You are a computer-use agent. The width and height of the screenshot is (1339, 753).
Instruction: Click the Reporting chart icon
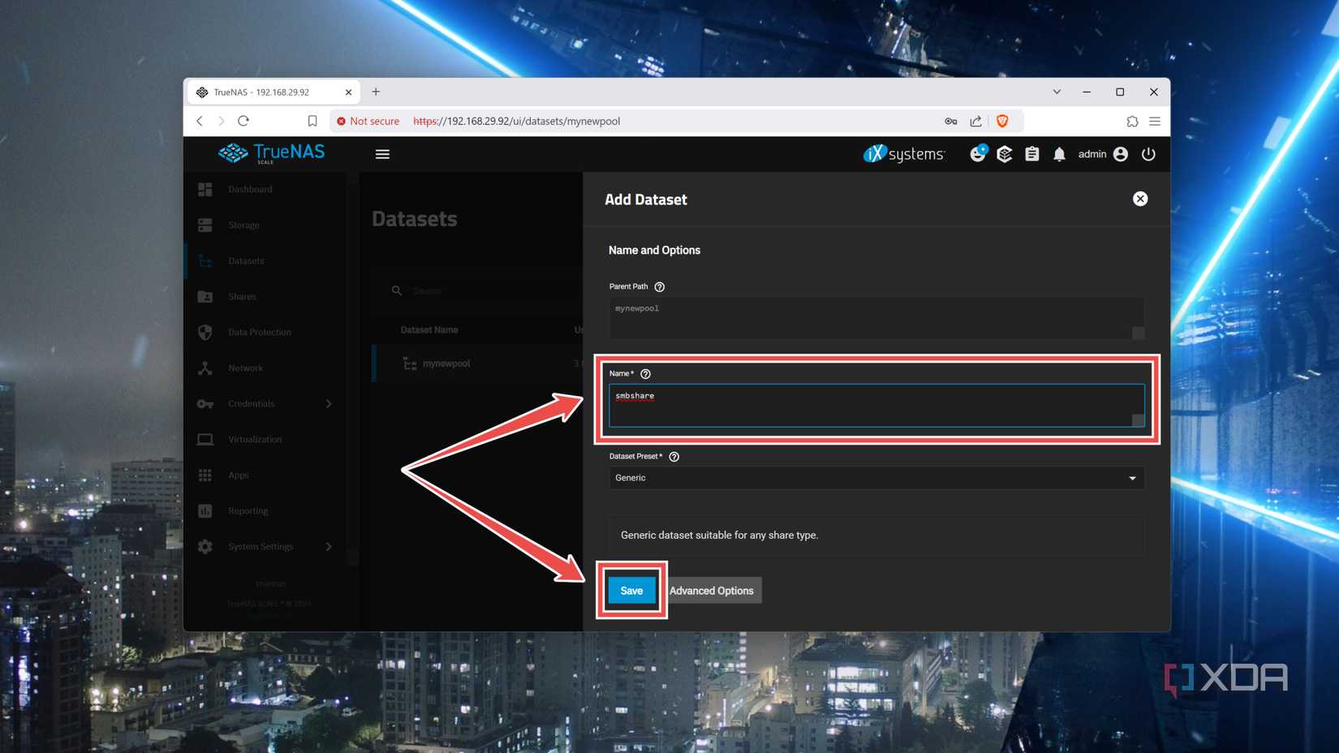tap(205, 510)
